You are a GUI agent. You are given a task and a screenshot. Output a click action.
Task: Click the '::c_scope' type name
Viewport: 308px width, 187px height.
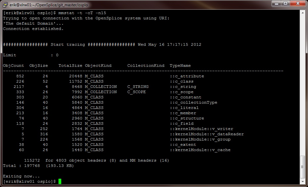(182, 92)
